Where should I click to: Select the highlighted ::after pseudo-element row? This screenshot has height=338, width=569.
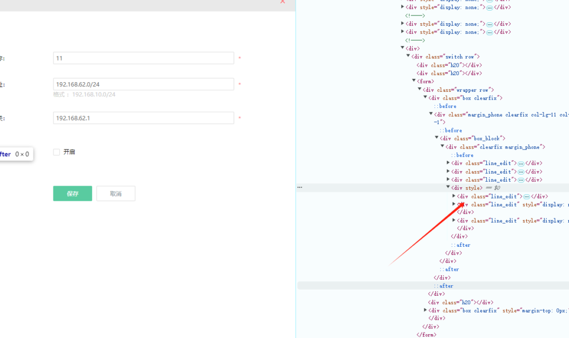(433, 286)
